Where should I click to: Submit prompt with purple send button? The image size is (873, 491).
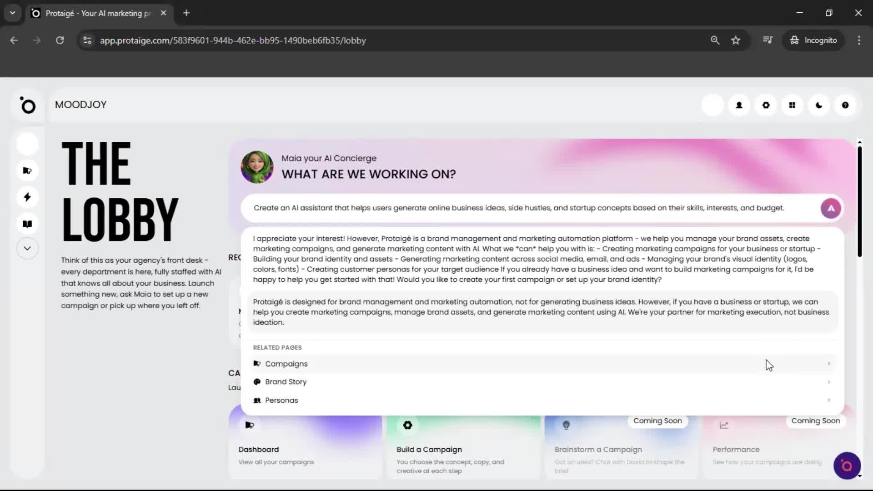pos(830,208)
